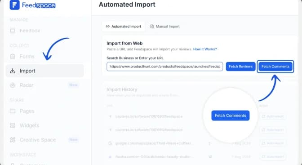Click the Radar icon
Screen dimensions: 302x165
13,85
